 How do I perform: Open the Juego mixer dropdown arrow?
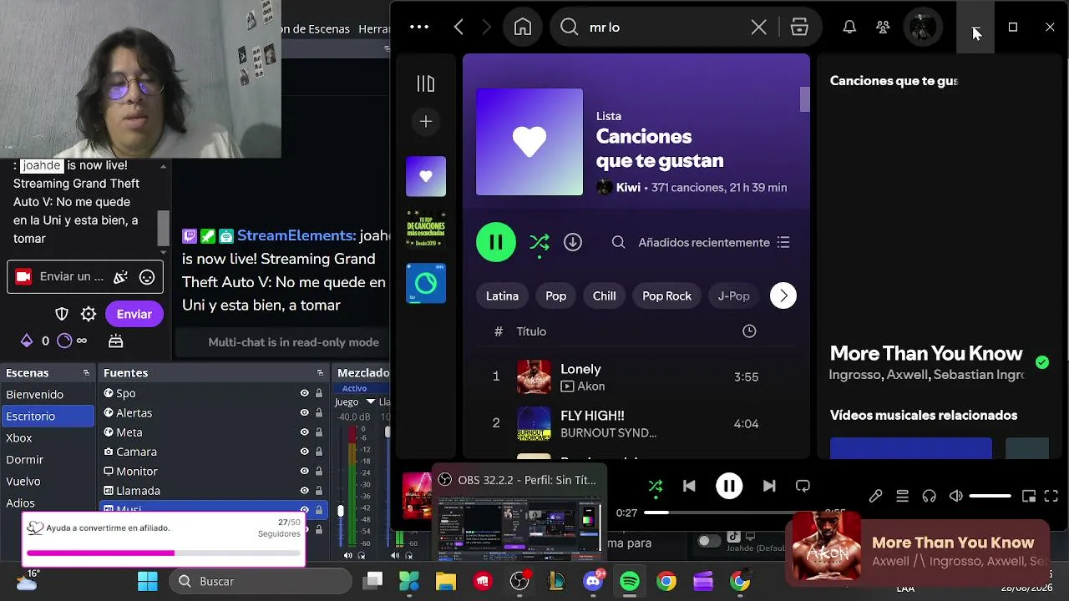(371, 402)
